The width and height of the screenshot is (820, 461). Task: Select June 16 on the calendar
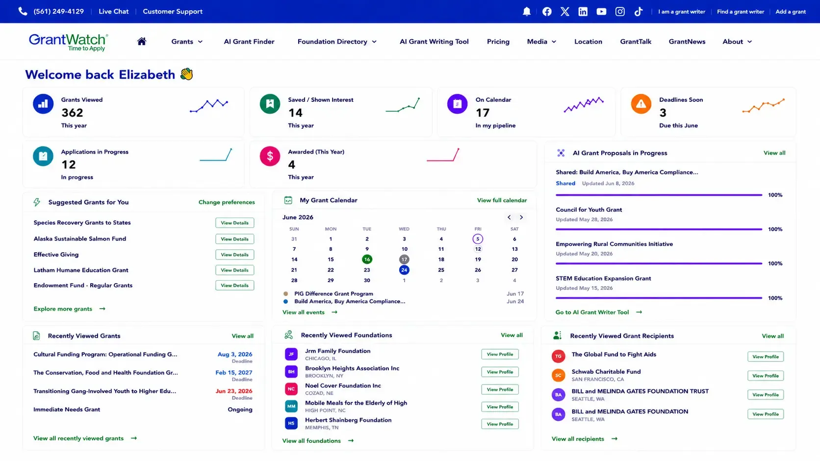[x=367, y=259]
